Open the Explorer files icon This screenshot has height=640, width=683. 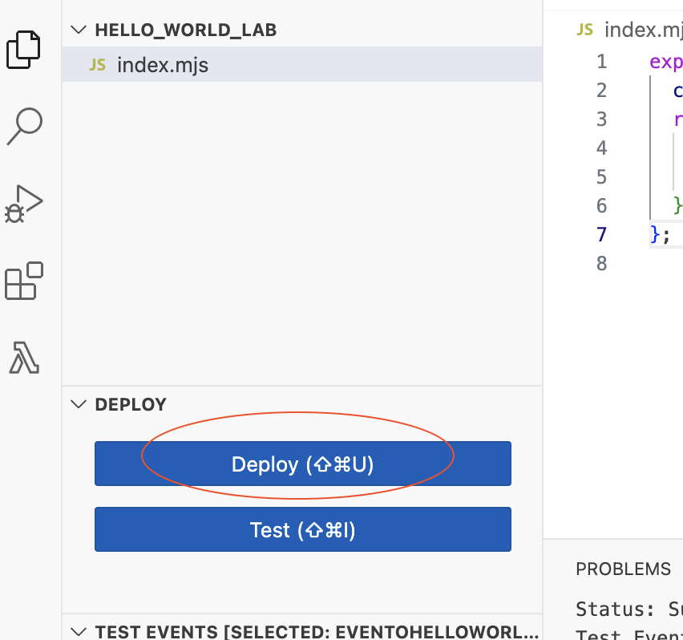(23, 50)
